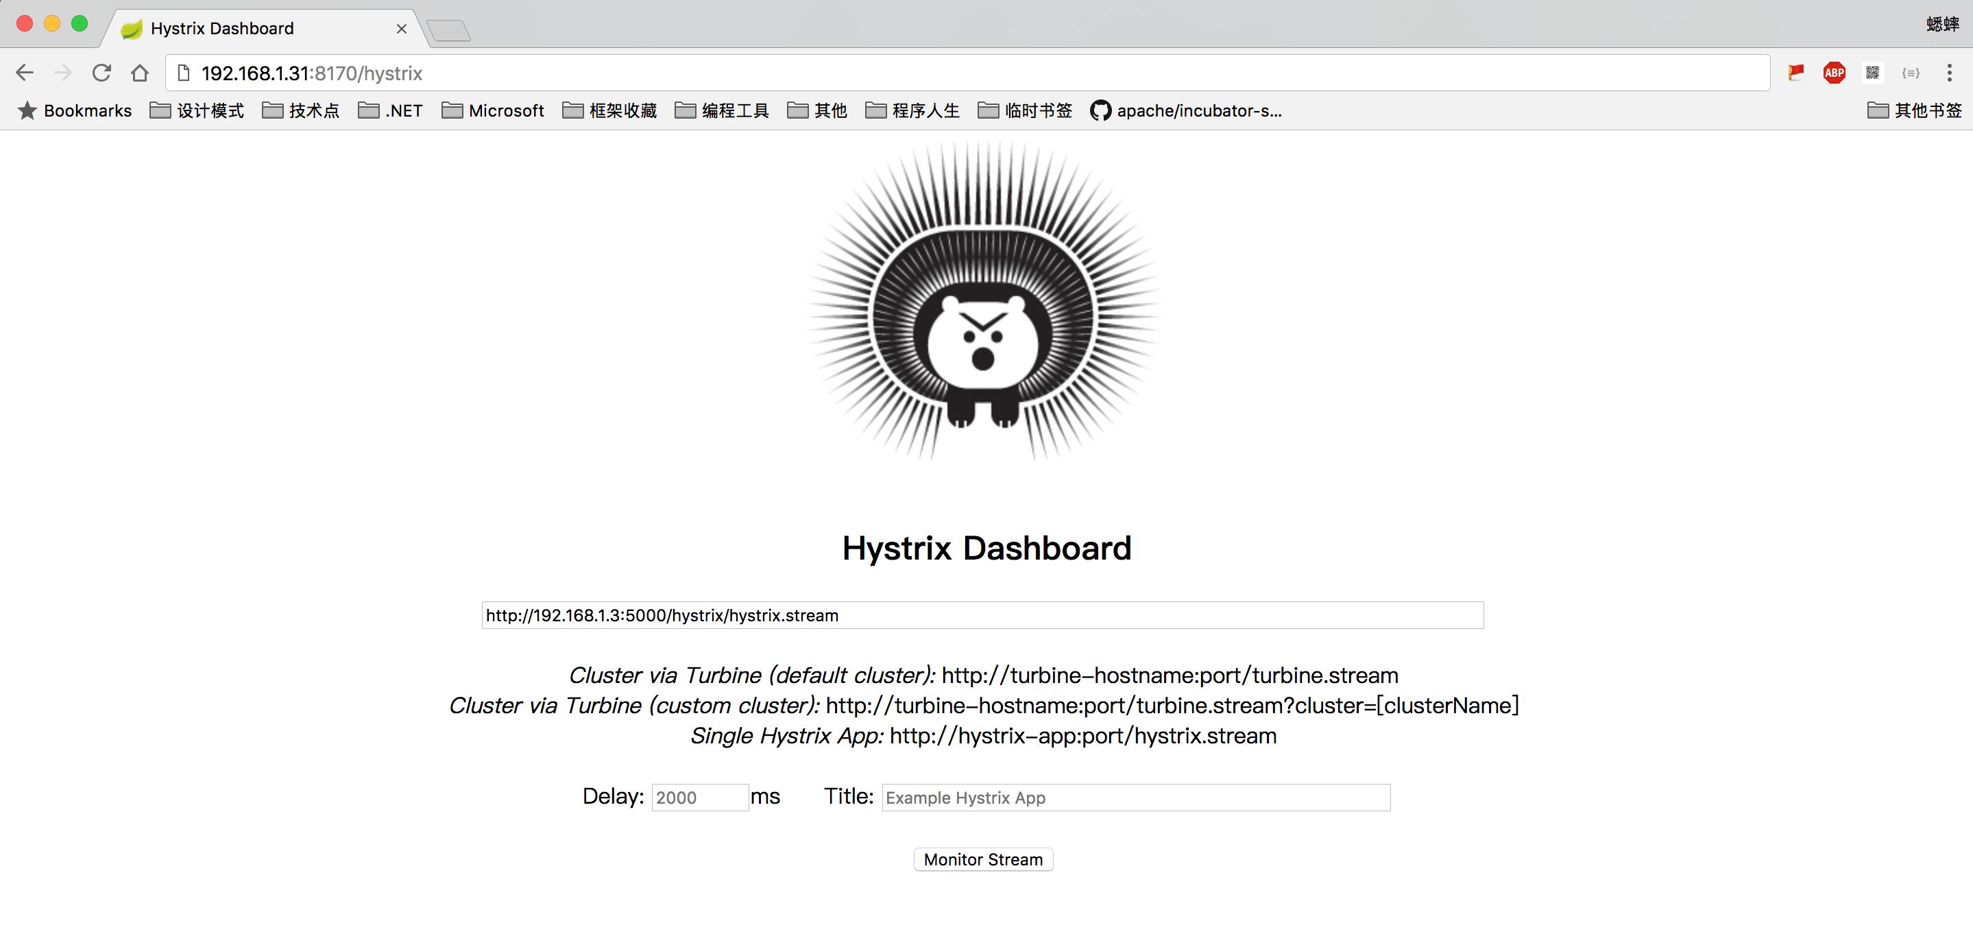
Task: Open the QR code extension icon
Action: (1873, 73)
